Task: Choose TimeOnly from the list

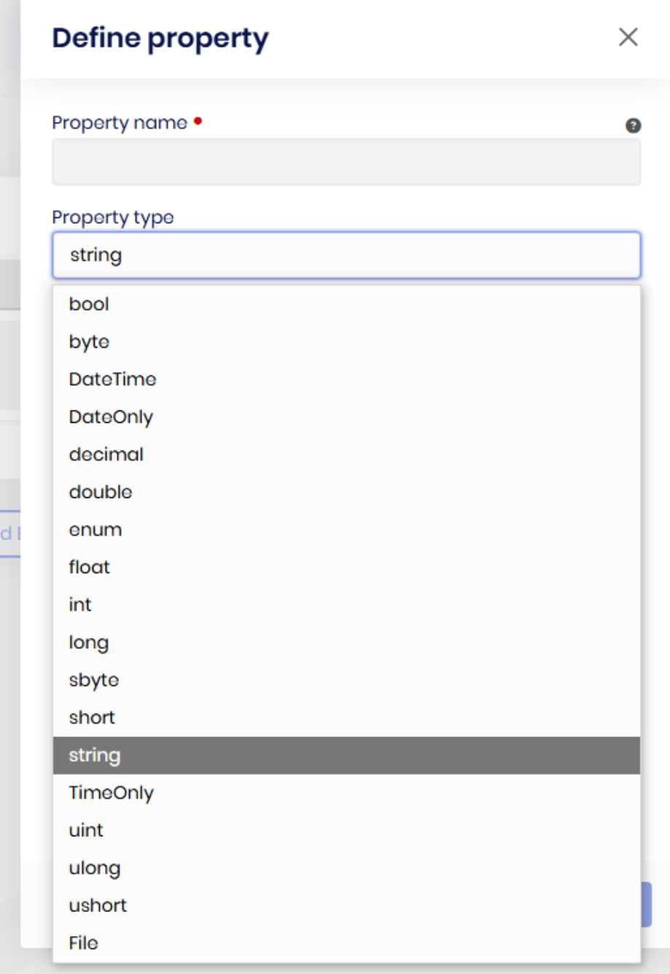Action: tap(111, 793)
